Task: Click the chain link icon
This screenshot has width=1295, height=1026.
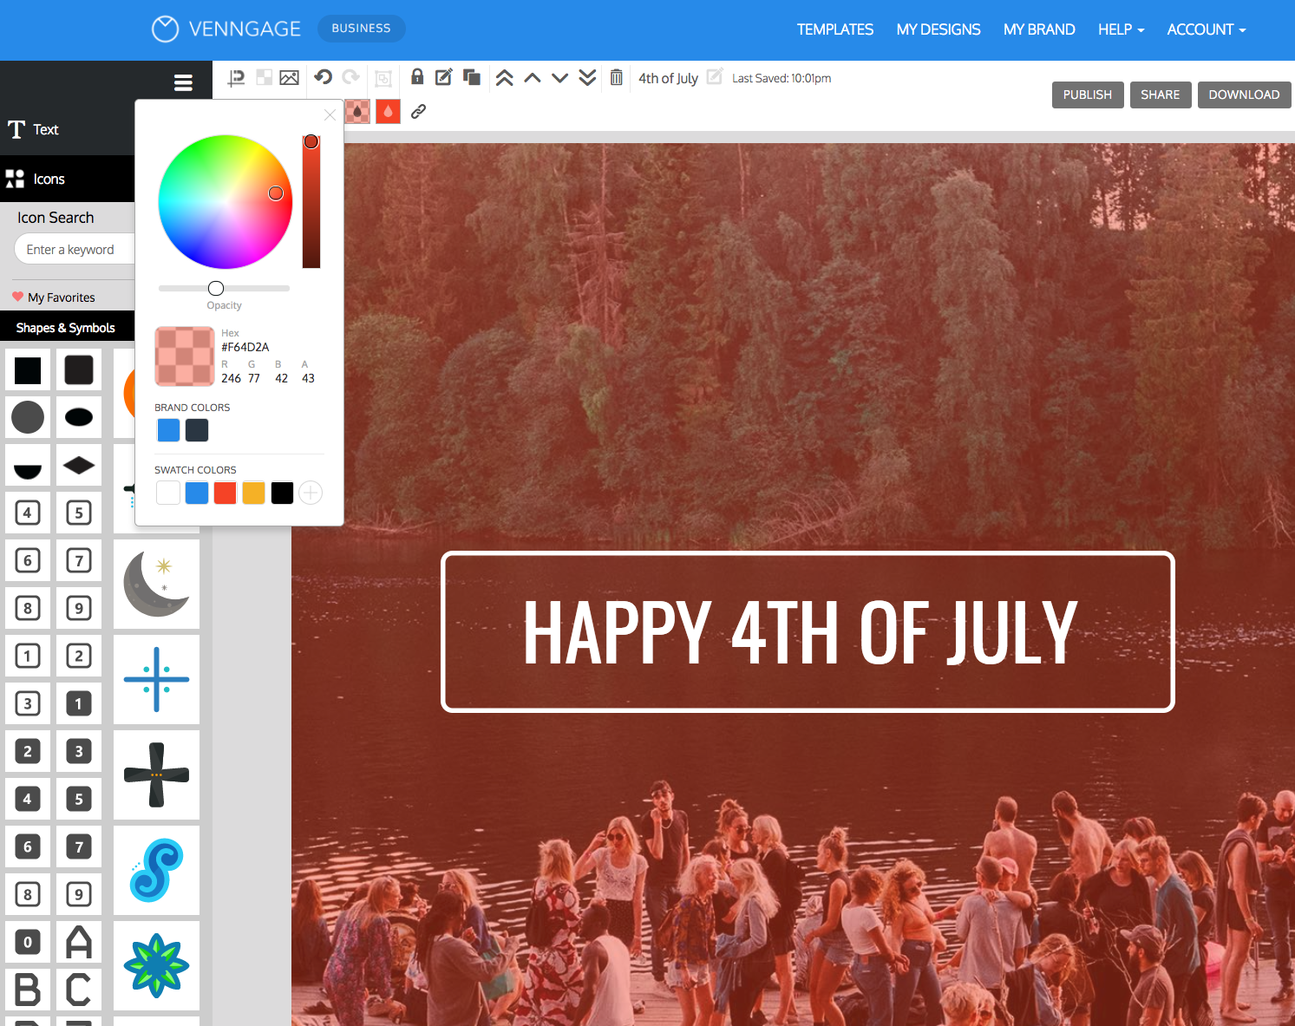Action: [418, 112]
